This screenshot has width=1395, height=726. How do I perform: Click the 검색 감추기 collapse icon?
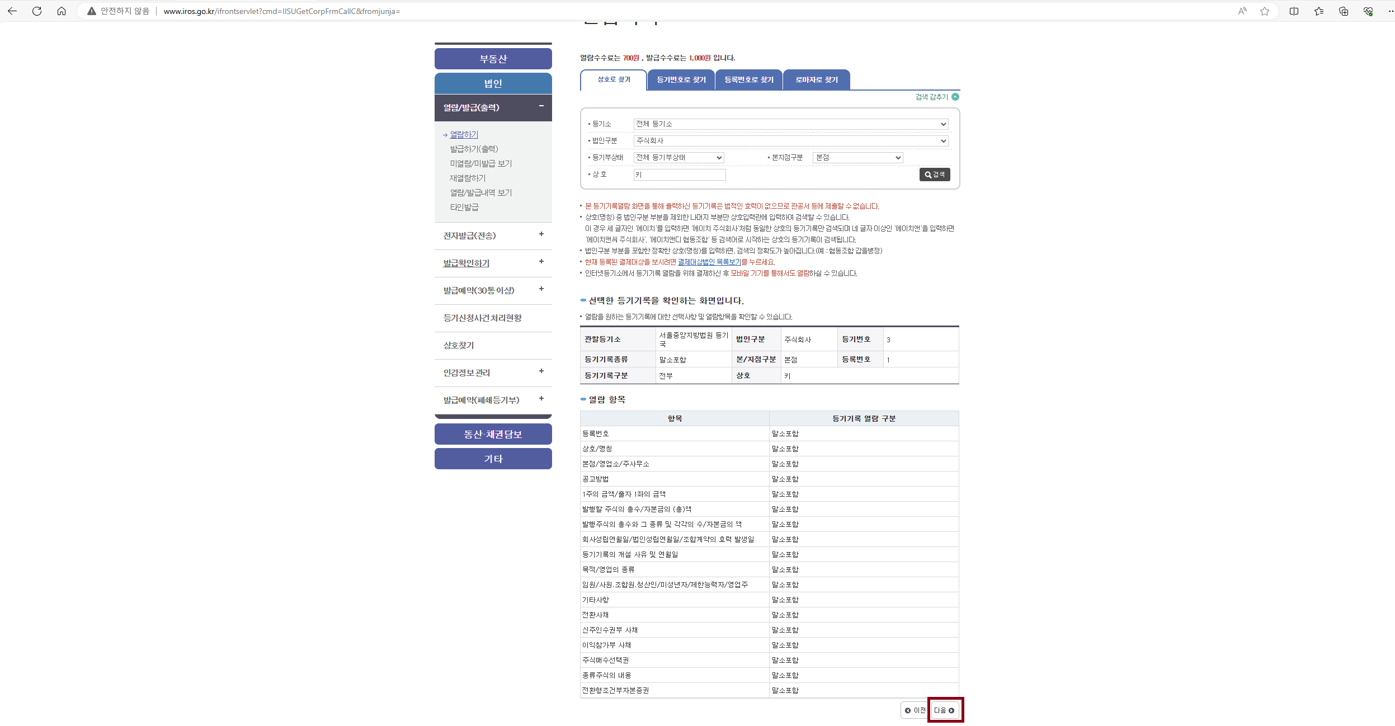[955, 97]
